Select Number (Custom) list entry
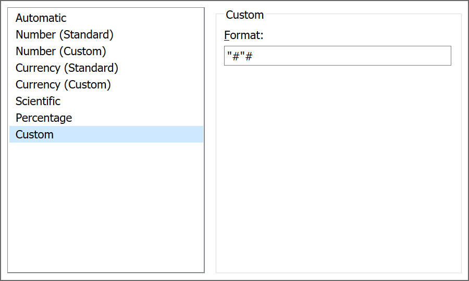This screenshot has width=469, height=281. coord(61,52)
